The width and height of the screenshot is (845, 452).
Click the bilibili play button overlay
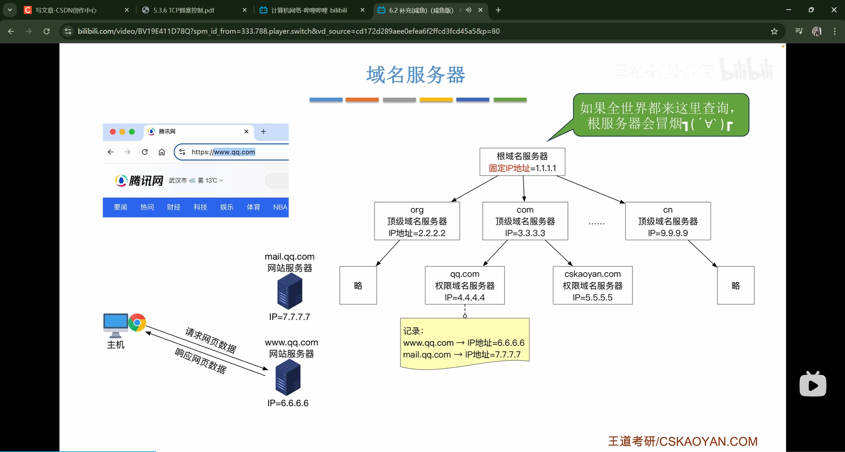click(x=813, y=385)
